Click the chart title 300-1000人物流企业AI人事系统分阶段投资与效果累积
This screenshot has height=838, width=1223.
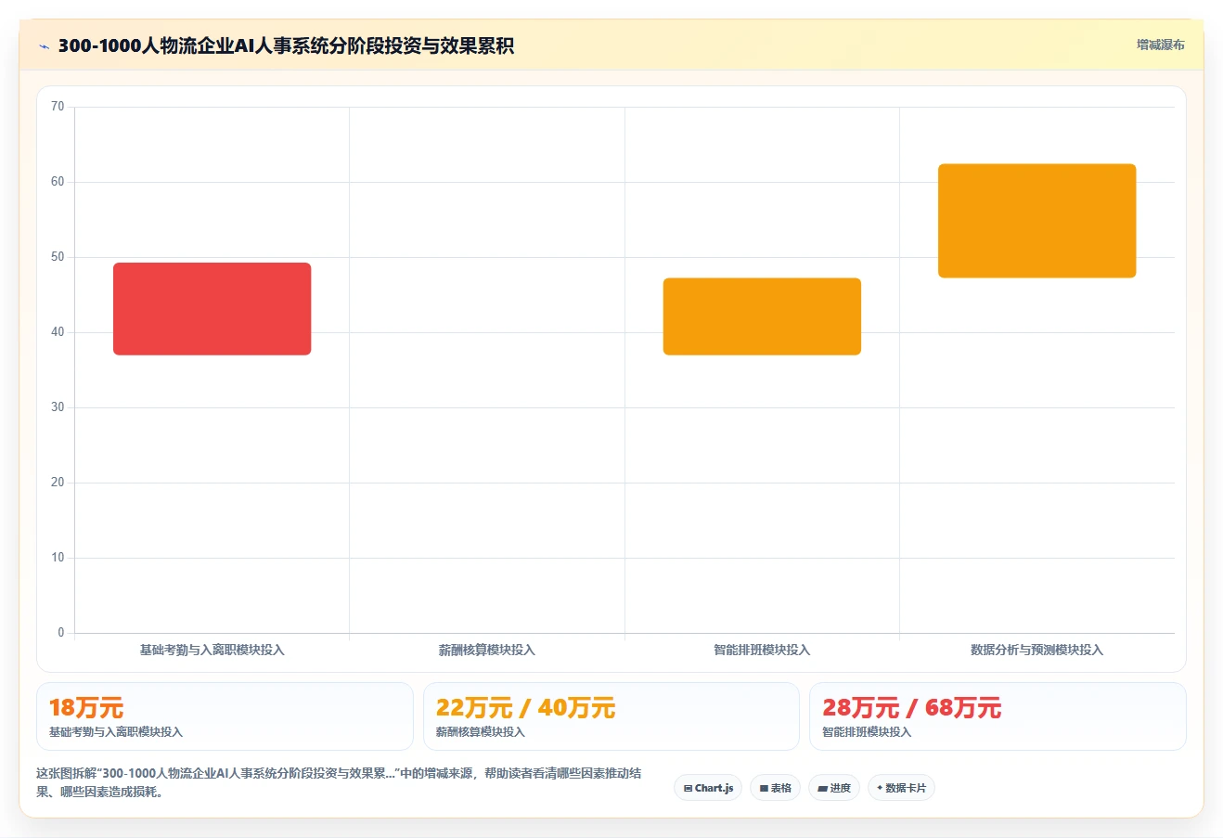click(286, 45)
